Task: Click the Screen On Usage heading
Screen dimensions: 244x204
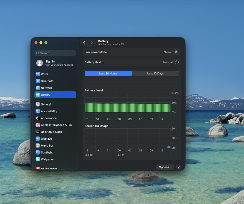Action: click(97, 126)
